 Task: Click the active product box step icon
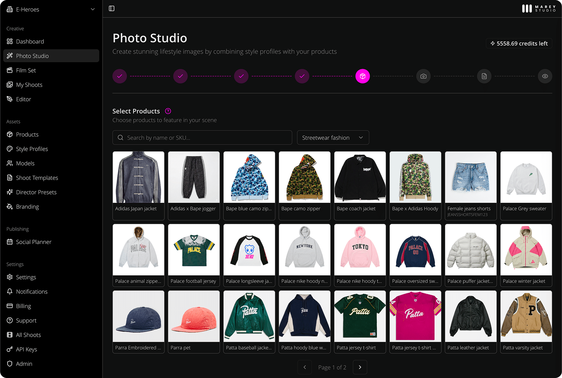(363, 76)
